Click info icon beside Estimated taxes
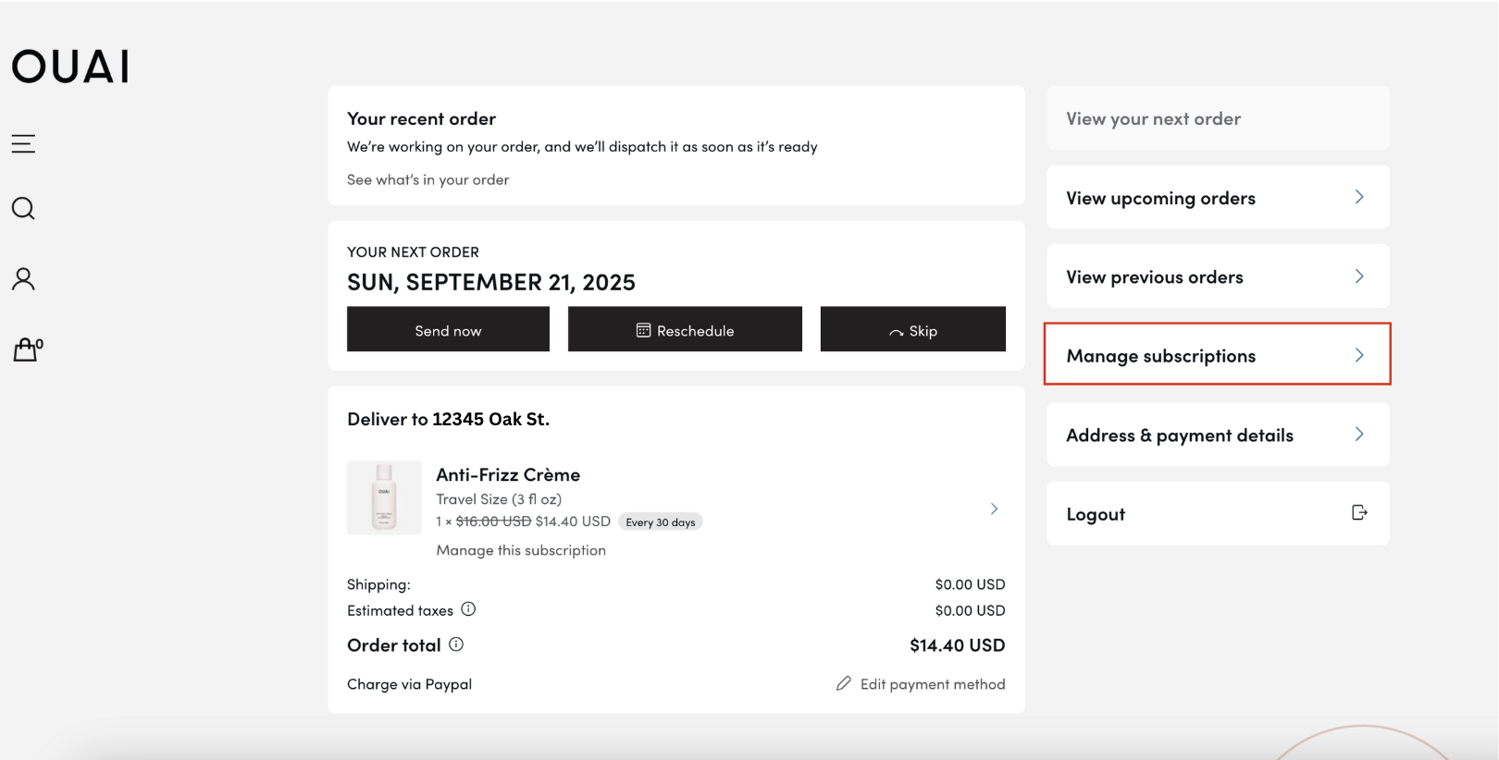This screenshot has width=1499, height=760. coord(468,609)
